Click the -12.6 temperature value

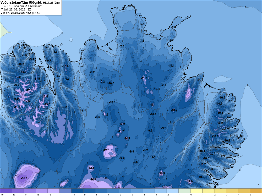click(x=27, y=101)
